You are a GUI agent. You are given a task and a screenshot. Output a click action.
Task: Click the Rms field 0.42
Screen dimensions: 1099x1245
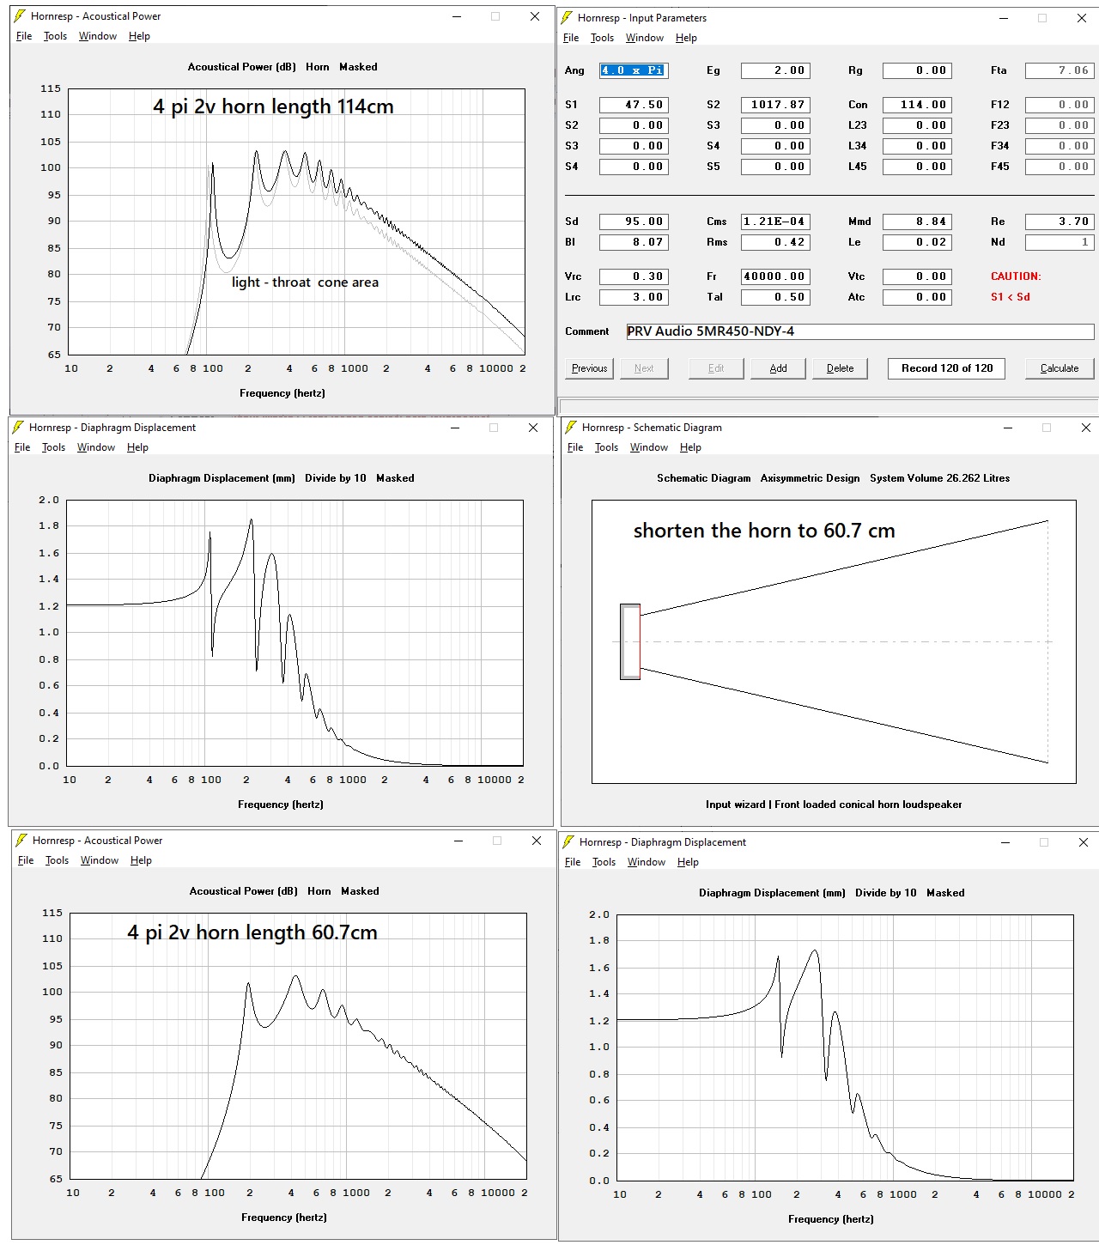775,242
